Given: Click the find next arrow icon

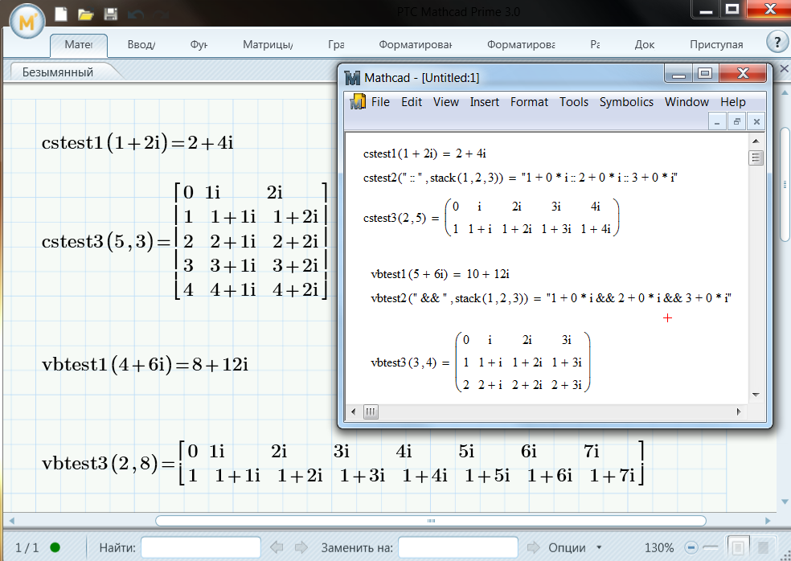Looking at the screenshot, I should coord(301,547).
